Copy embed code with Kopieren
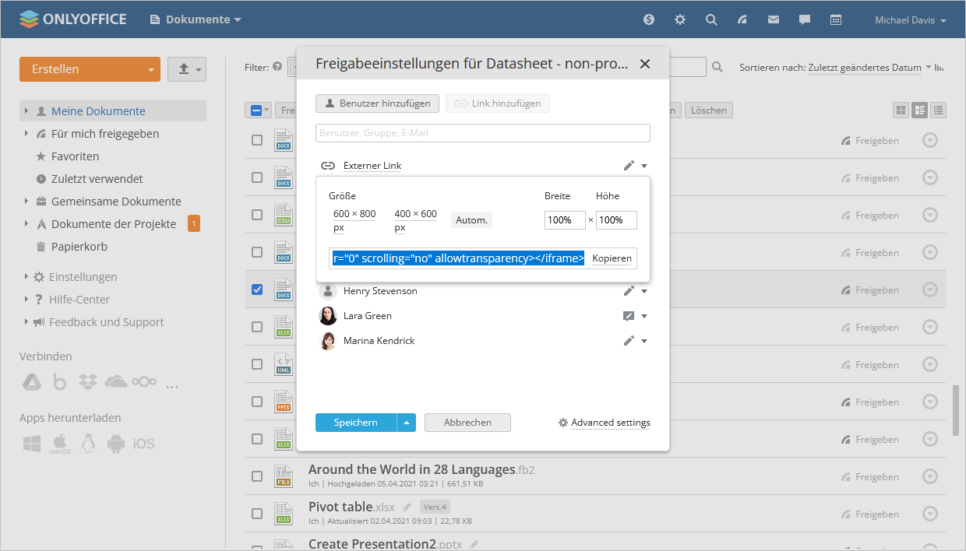Screen dimensions: 966x551 click(x=612, y=258)
